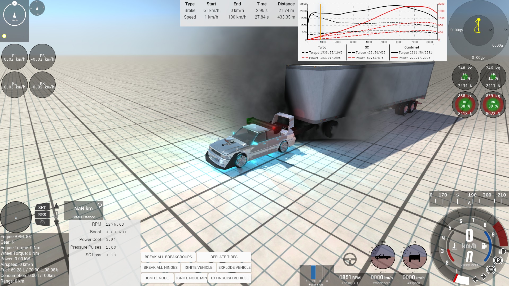Increase cruise speed with up arrow

[x=56, y=206]
